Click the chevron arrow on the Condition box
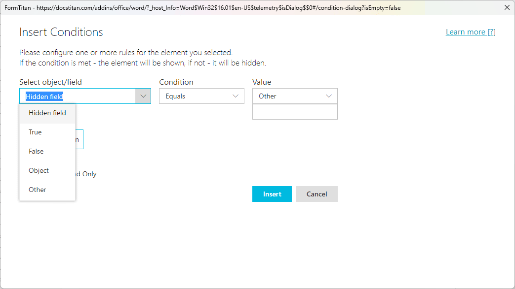 [236, 96]
